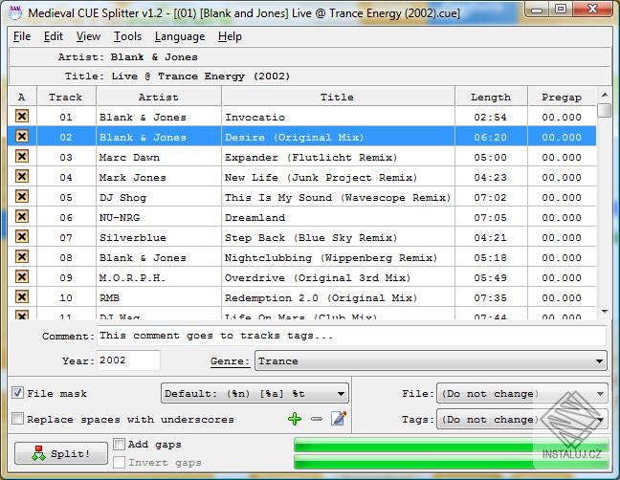Screen dimensions: 620x480
Task: Open the File case dropdown
Action: point(522,394)
